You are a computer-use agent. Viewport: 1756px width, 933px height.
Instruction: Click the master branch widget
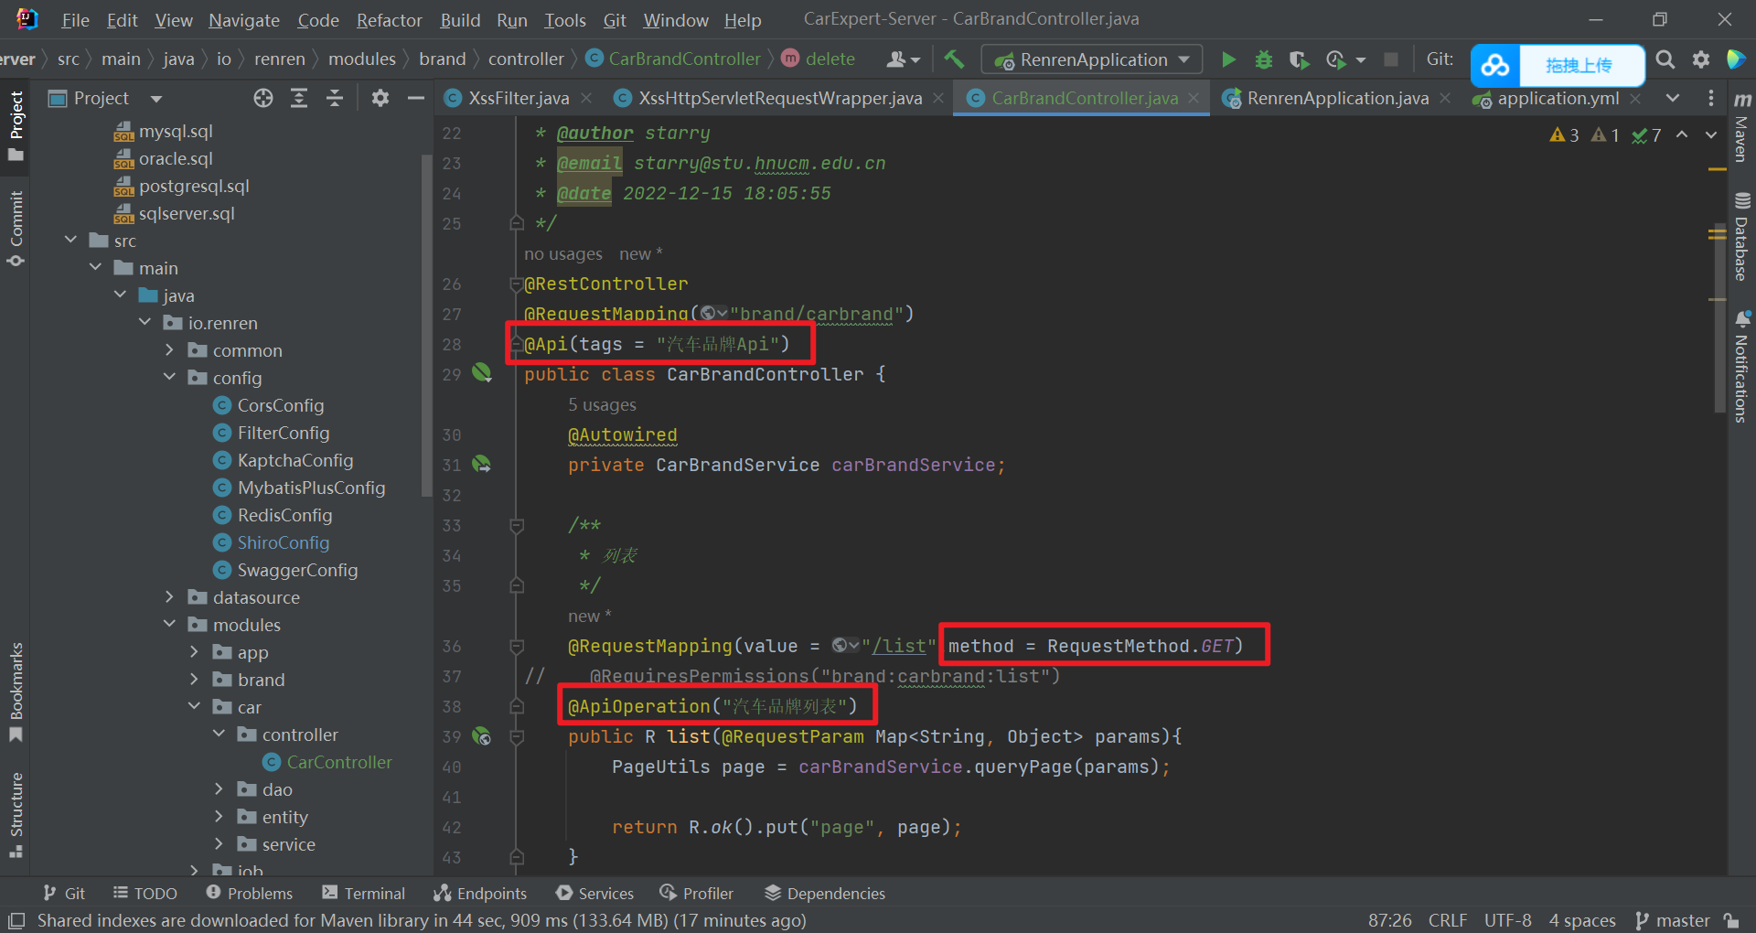pos(1672,920)
